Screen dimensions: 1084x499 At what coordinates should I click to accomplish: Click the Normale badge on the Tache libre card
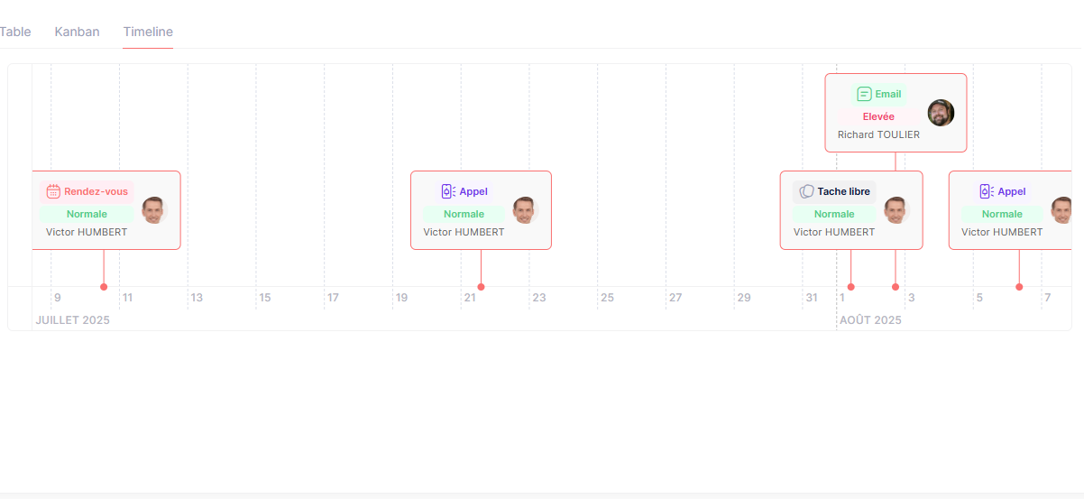click(x=834, y=214)
